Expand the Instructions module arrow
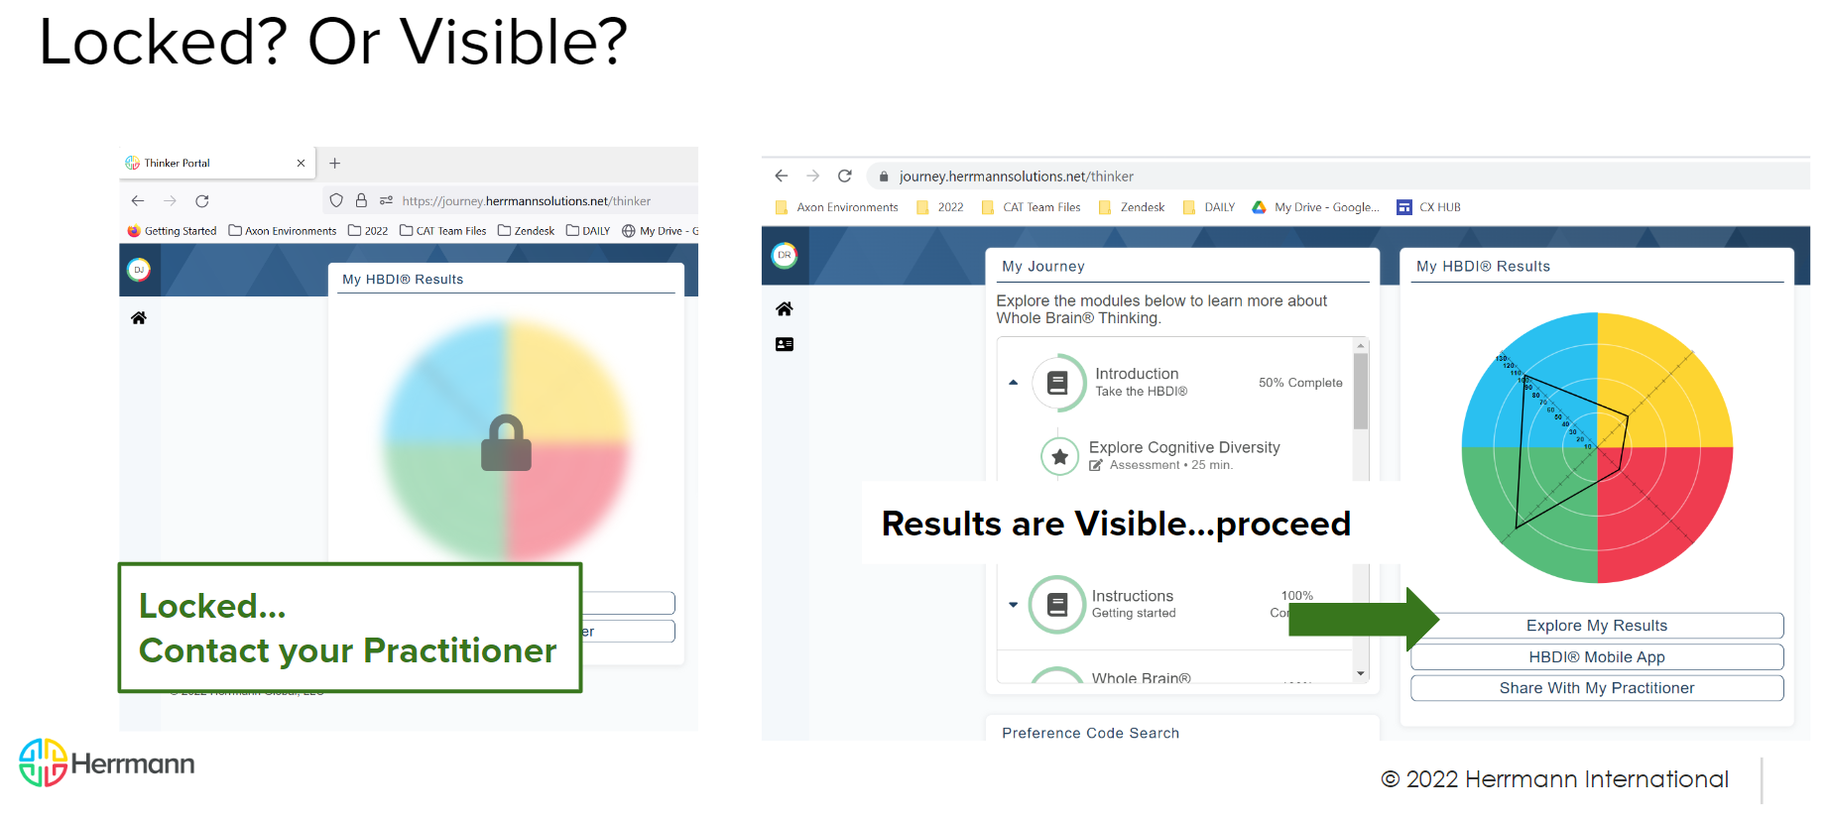The height and width of the screenshot is (820, 1828). [x=1013, y=604]
